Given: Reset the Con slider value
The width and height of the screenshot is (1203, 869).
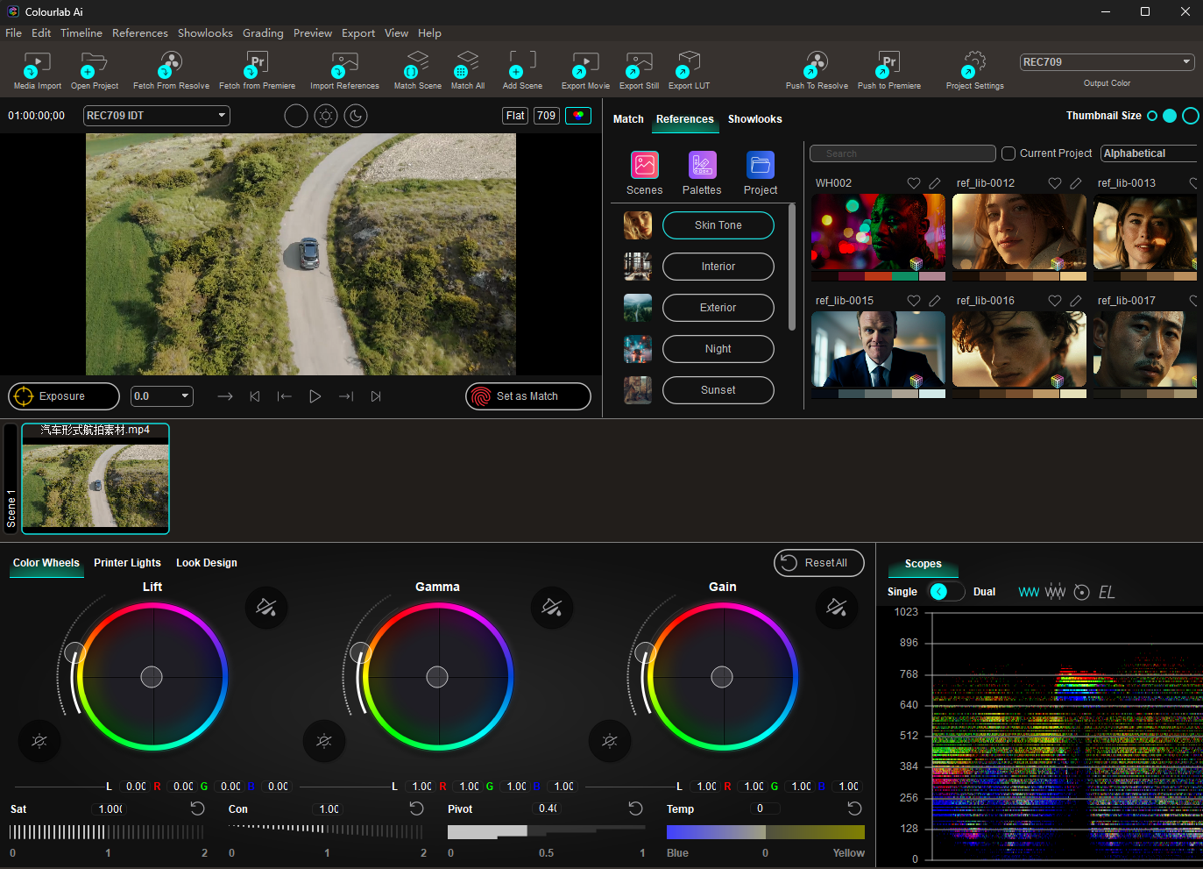Looking at the screenshot, I should click(417, 808).
